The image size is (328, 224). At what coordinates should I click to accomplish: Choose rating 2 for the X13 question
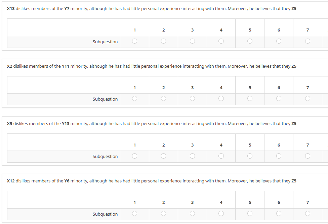(163, 41)
